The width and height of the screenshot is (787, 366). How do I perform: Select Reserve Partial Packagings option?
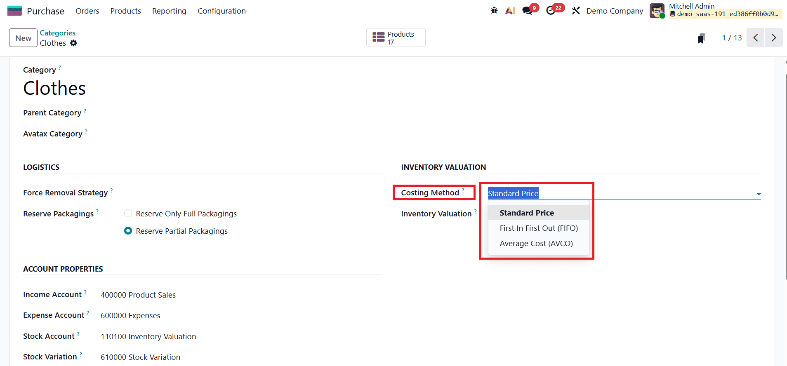pyautogui.click(x=128, y=231)
